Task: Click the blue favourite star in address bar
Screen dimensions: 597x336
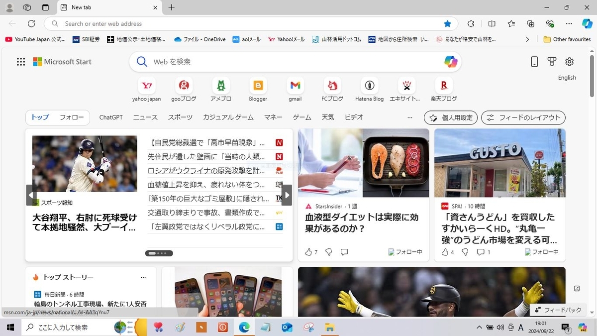Action: [447, 23]
